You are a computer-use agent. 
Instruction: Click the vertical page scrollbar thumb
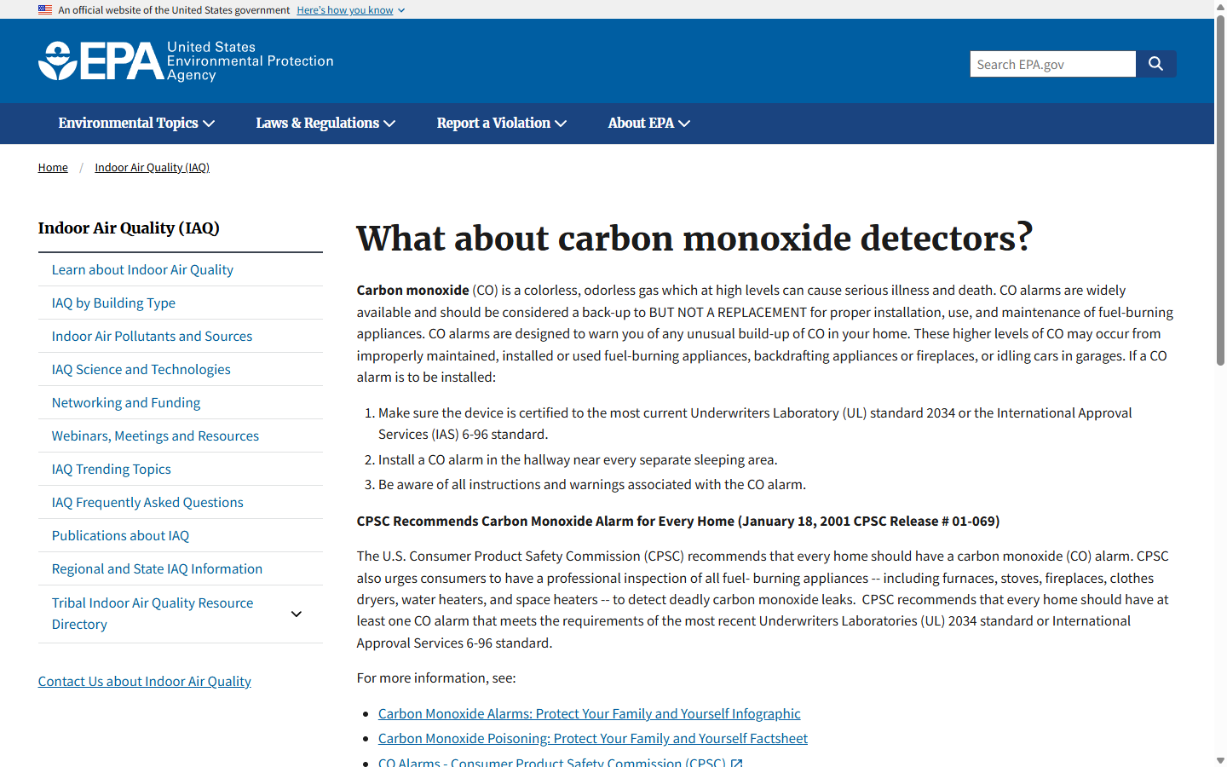[x=1220, y=189]
